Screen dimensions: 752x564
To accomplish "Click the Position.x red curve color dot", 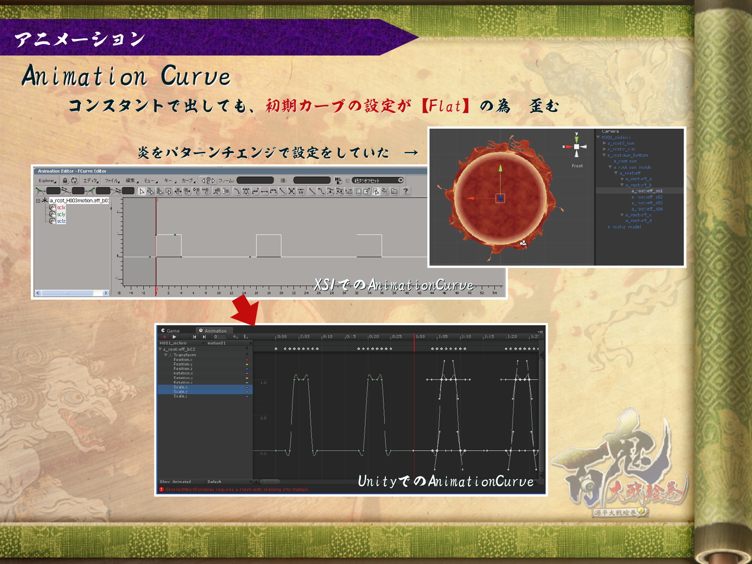I will coord(247,360).
